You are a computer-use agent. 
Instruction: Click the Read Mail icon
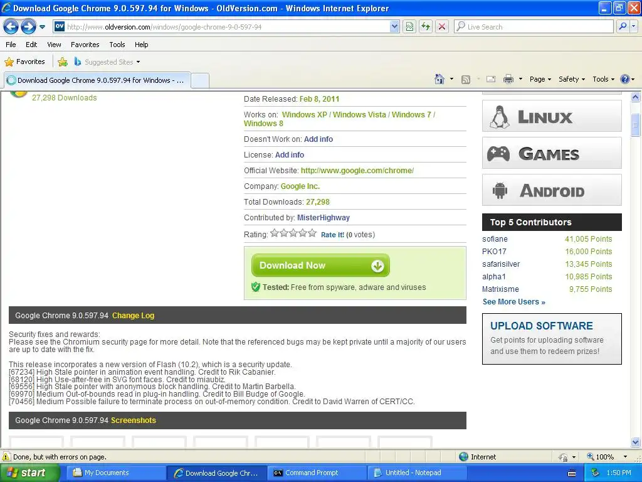(491, 79)
